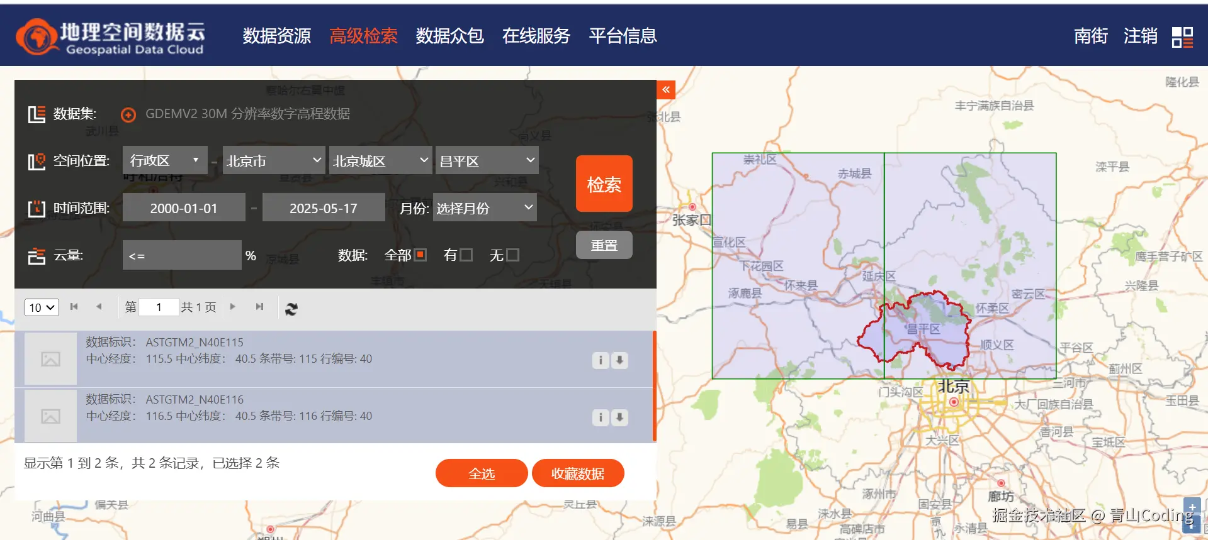The height and width of the screenshot is (540, 1208).
Task: Click the orange 检索 search button
Action: pyautogui.click(x=604, y=184)
